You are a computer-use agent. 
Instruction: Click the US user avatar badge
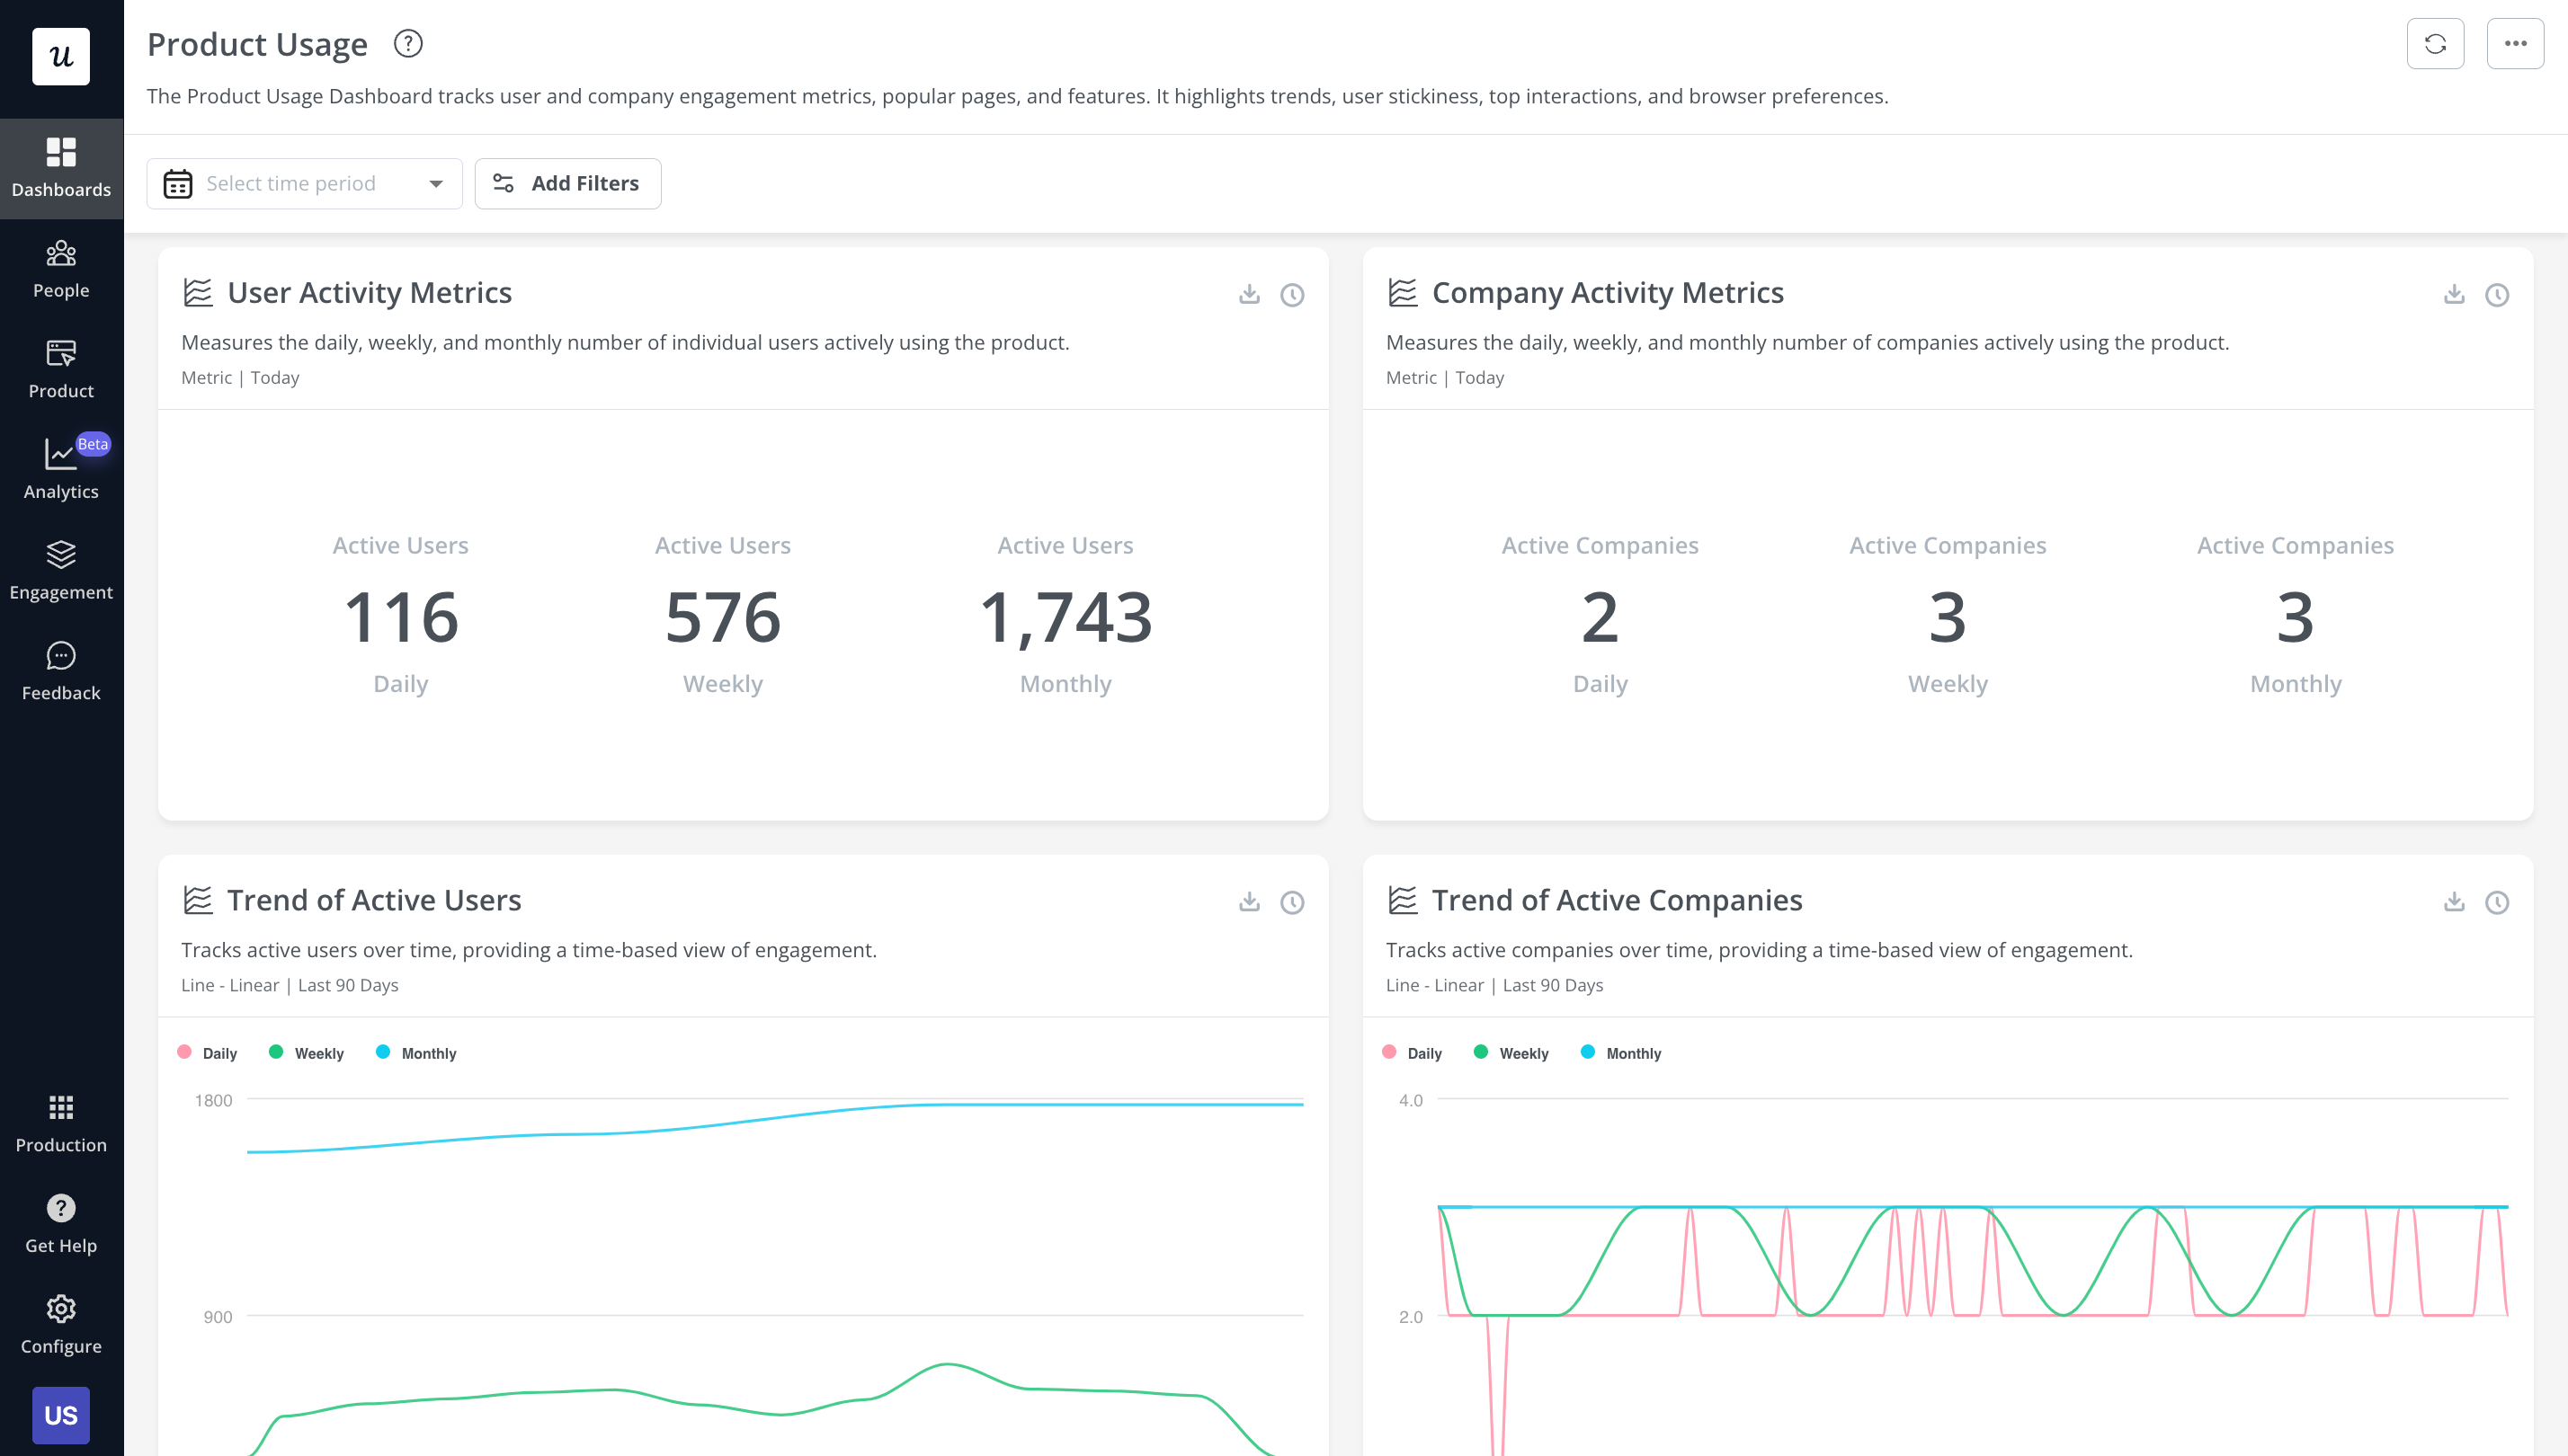coord(61,1414)
